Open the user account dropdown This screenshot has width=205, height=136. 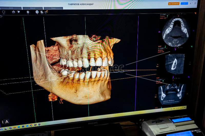point(191,3)
